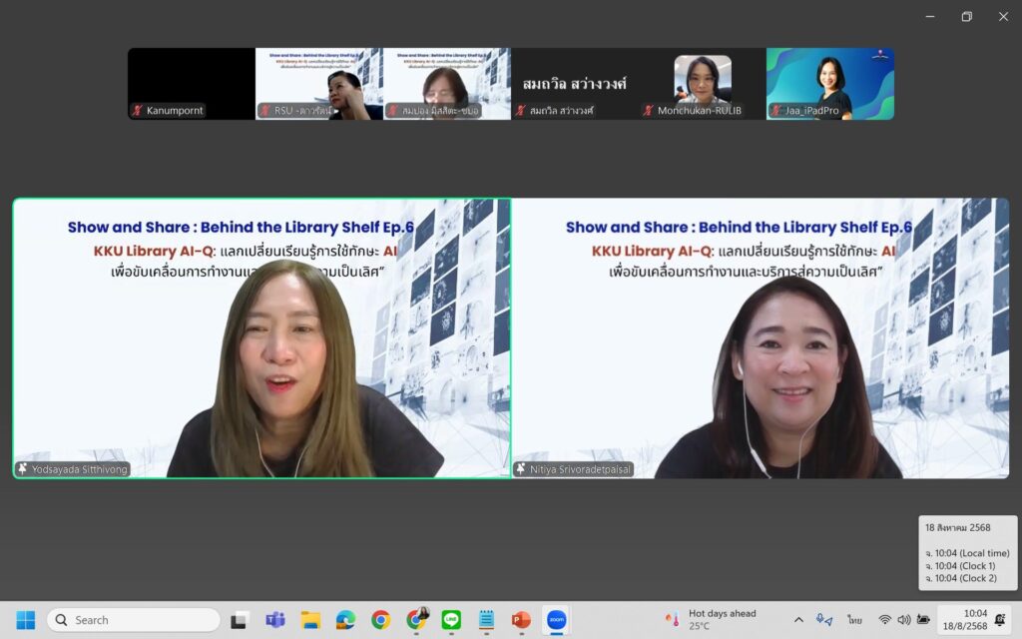
Task: Click the "Nitiya Srivoradetpaisal" name label
Action: click(580, 469)
